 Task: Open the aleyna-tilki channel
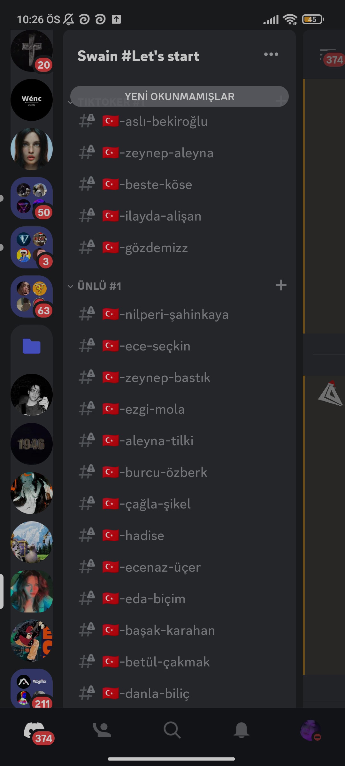[180, 441]
